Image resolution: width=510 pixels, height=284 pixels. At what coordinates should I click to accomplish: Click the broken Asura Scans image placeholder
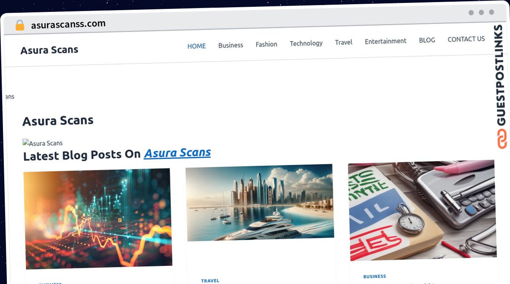pos(42,143)
